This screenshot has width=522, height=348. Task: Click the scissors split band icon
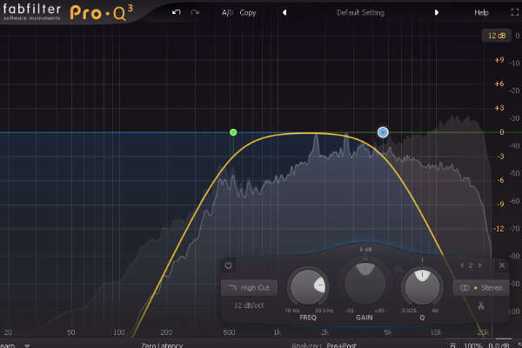pyautogui.click(x=479, y=305)
